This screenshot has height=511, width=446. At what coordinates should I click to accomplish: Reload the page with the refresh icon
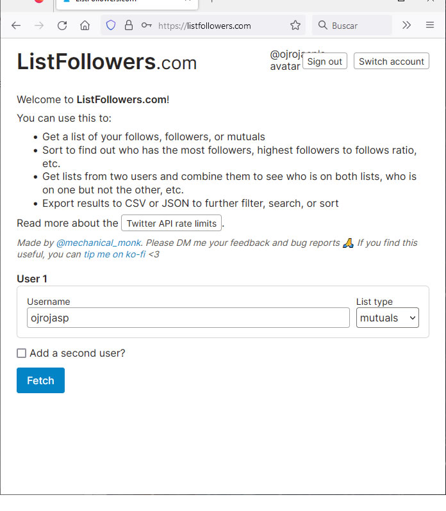[62, 26]
